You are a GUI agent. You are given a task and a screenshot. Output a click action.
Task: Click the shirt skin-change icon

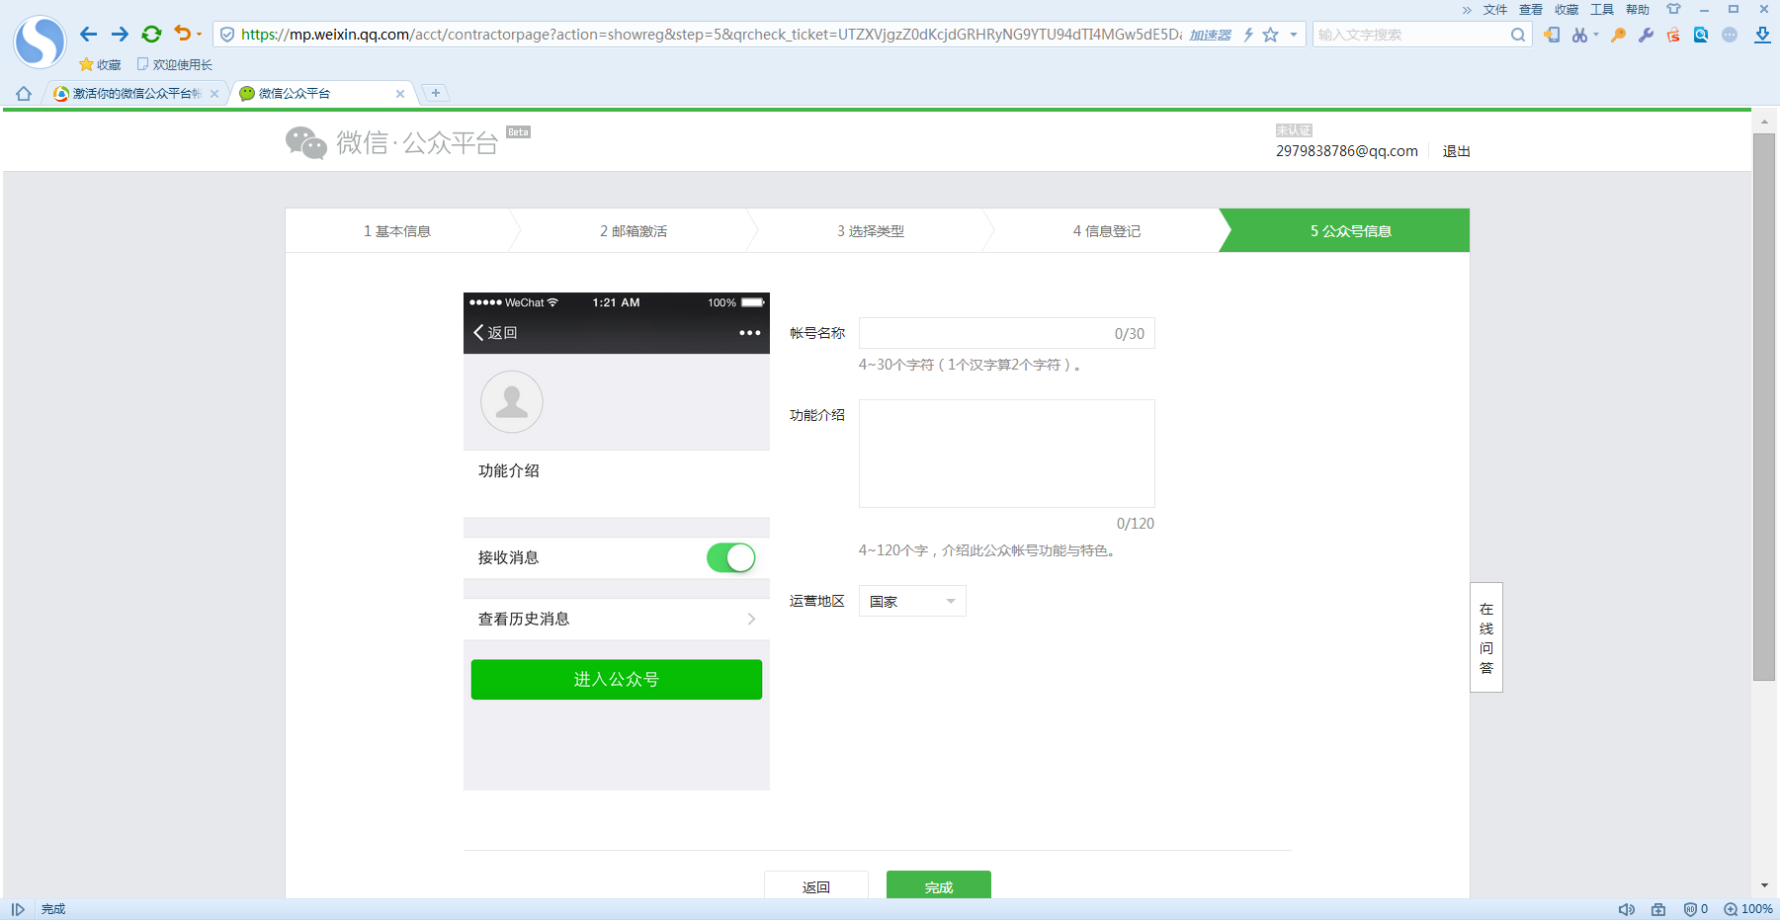coord(1673,9)
